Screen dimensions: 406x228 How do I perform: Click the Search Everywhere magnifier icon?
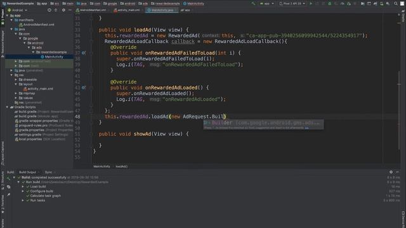(396, 4)
